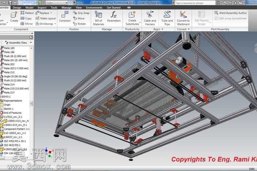Viewport: 257px width, 171px height.
Task: Click the star favorites icon in title bar
Action: [235, 3]
